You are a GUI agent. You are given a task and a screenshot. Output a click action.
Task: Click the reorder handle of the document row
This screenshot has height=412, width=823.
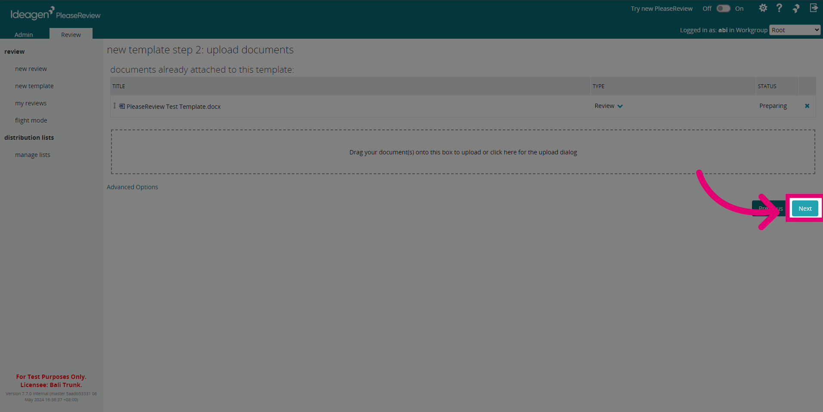tap(114, 106)
